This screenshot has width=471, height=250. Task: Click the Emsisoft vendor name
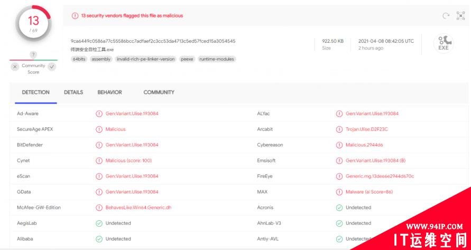point(266,161)
